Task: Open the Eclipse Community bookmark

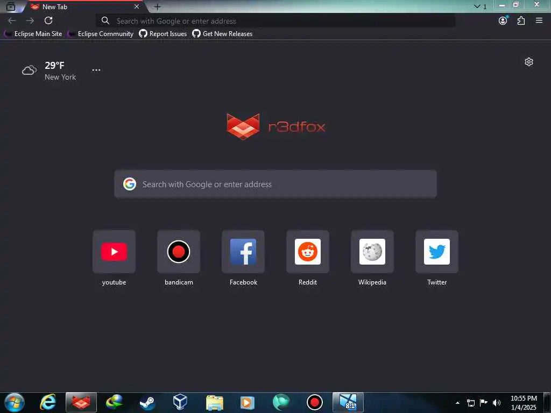Action: pos(101,34)
